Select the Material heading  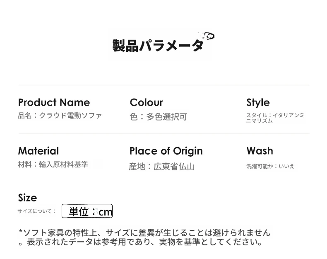pyautogui.click(x=38, y=151)
